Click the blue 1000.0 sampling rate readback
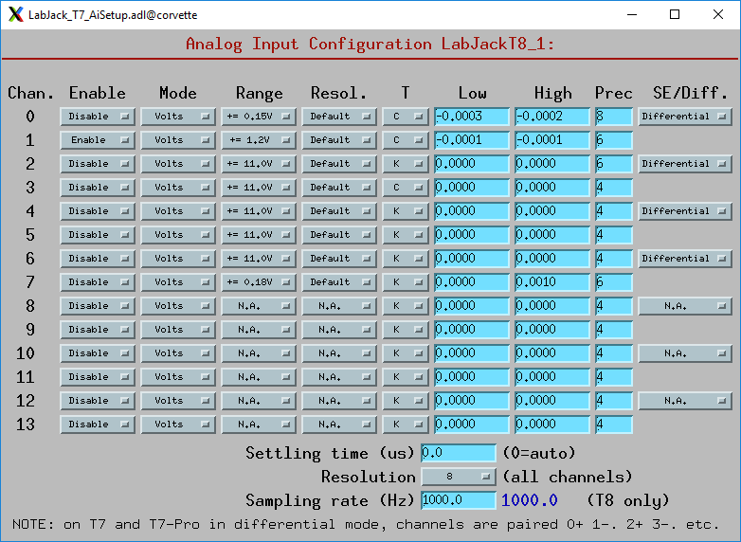The height and width of the screenshot is (542, 741). [x=530, y=500]
